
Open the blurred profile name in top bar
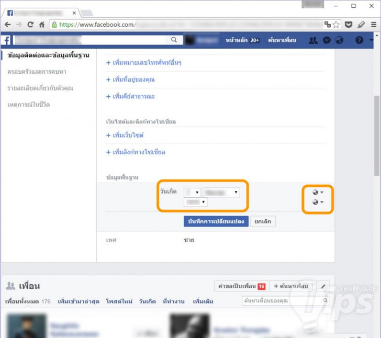tap(203, 40)
